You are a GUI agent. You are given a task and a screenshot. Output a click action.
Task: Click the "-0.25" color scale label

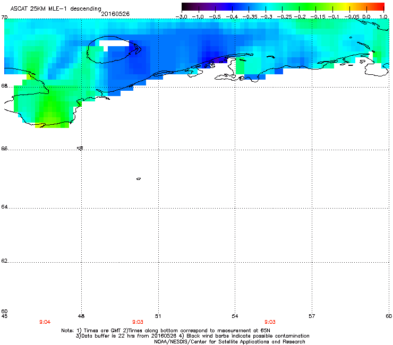[284, 17]
